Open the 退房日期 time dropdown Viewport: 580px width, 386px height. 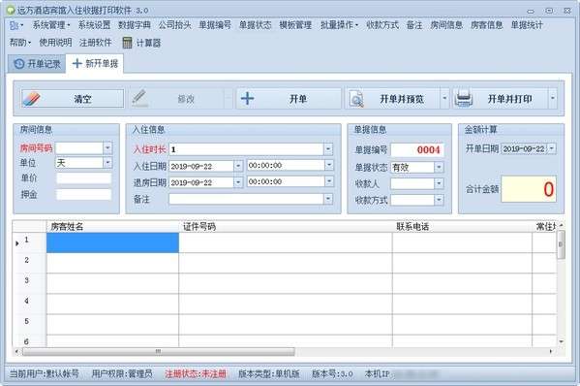[328, 181]
